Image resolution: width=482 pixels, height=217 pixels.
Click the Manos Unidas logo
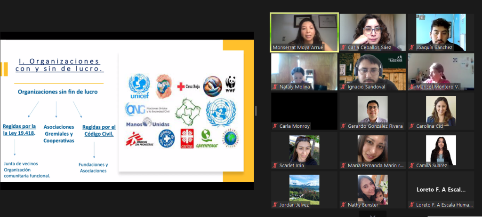[x=148, y=123]
